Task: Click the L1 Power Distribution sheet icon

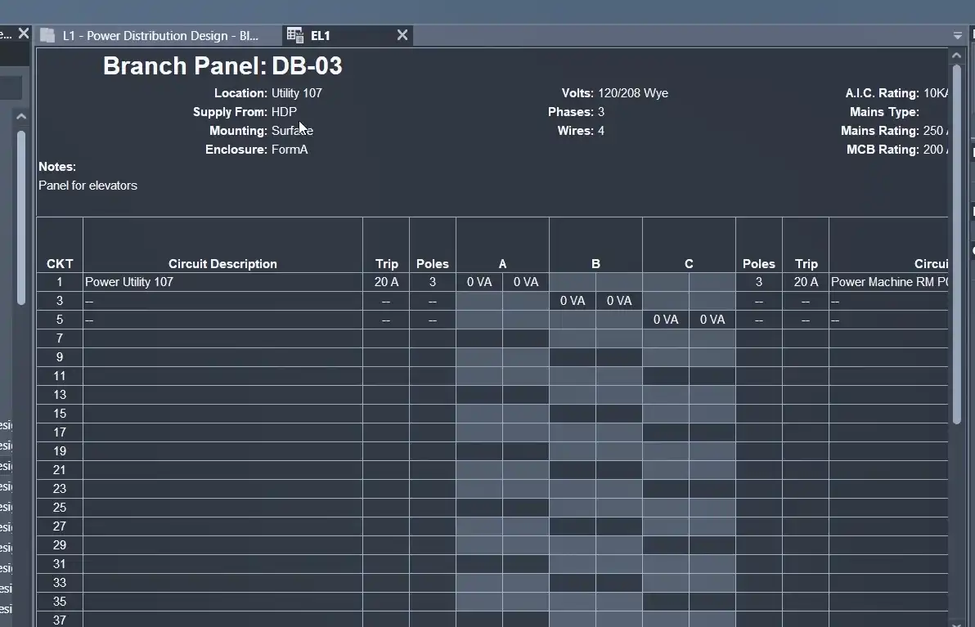Action: pyautogui.click(x=48, y=35)
